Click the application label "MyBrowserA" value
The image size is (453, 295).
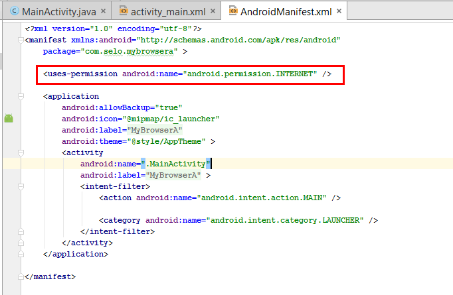click(155, 131)
